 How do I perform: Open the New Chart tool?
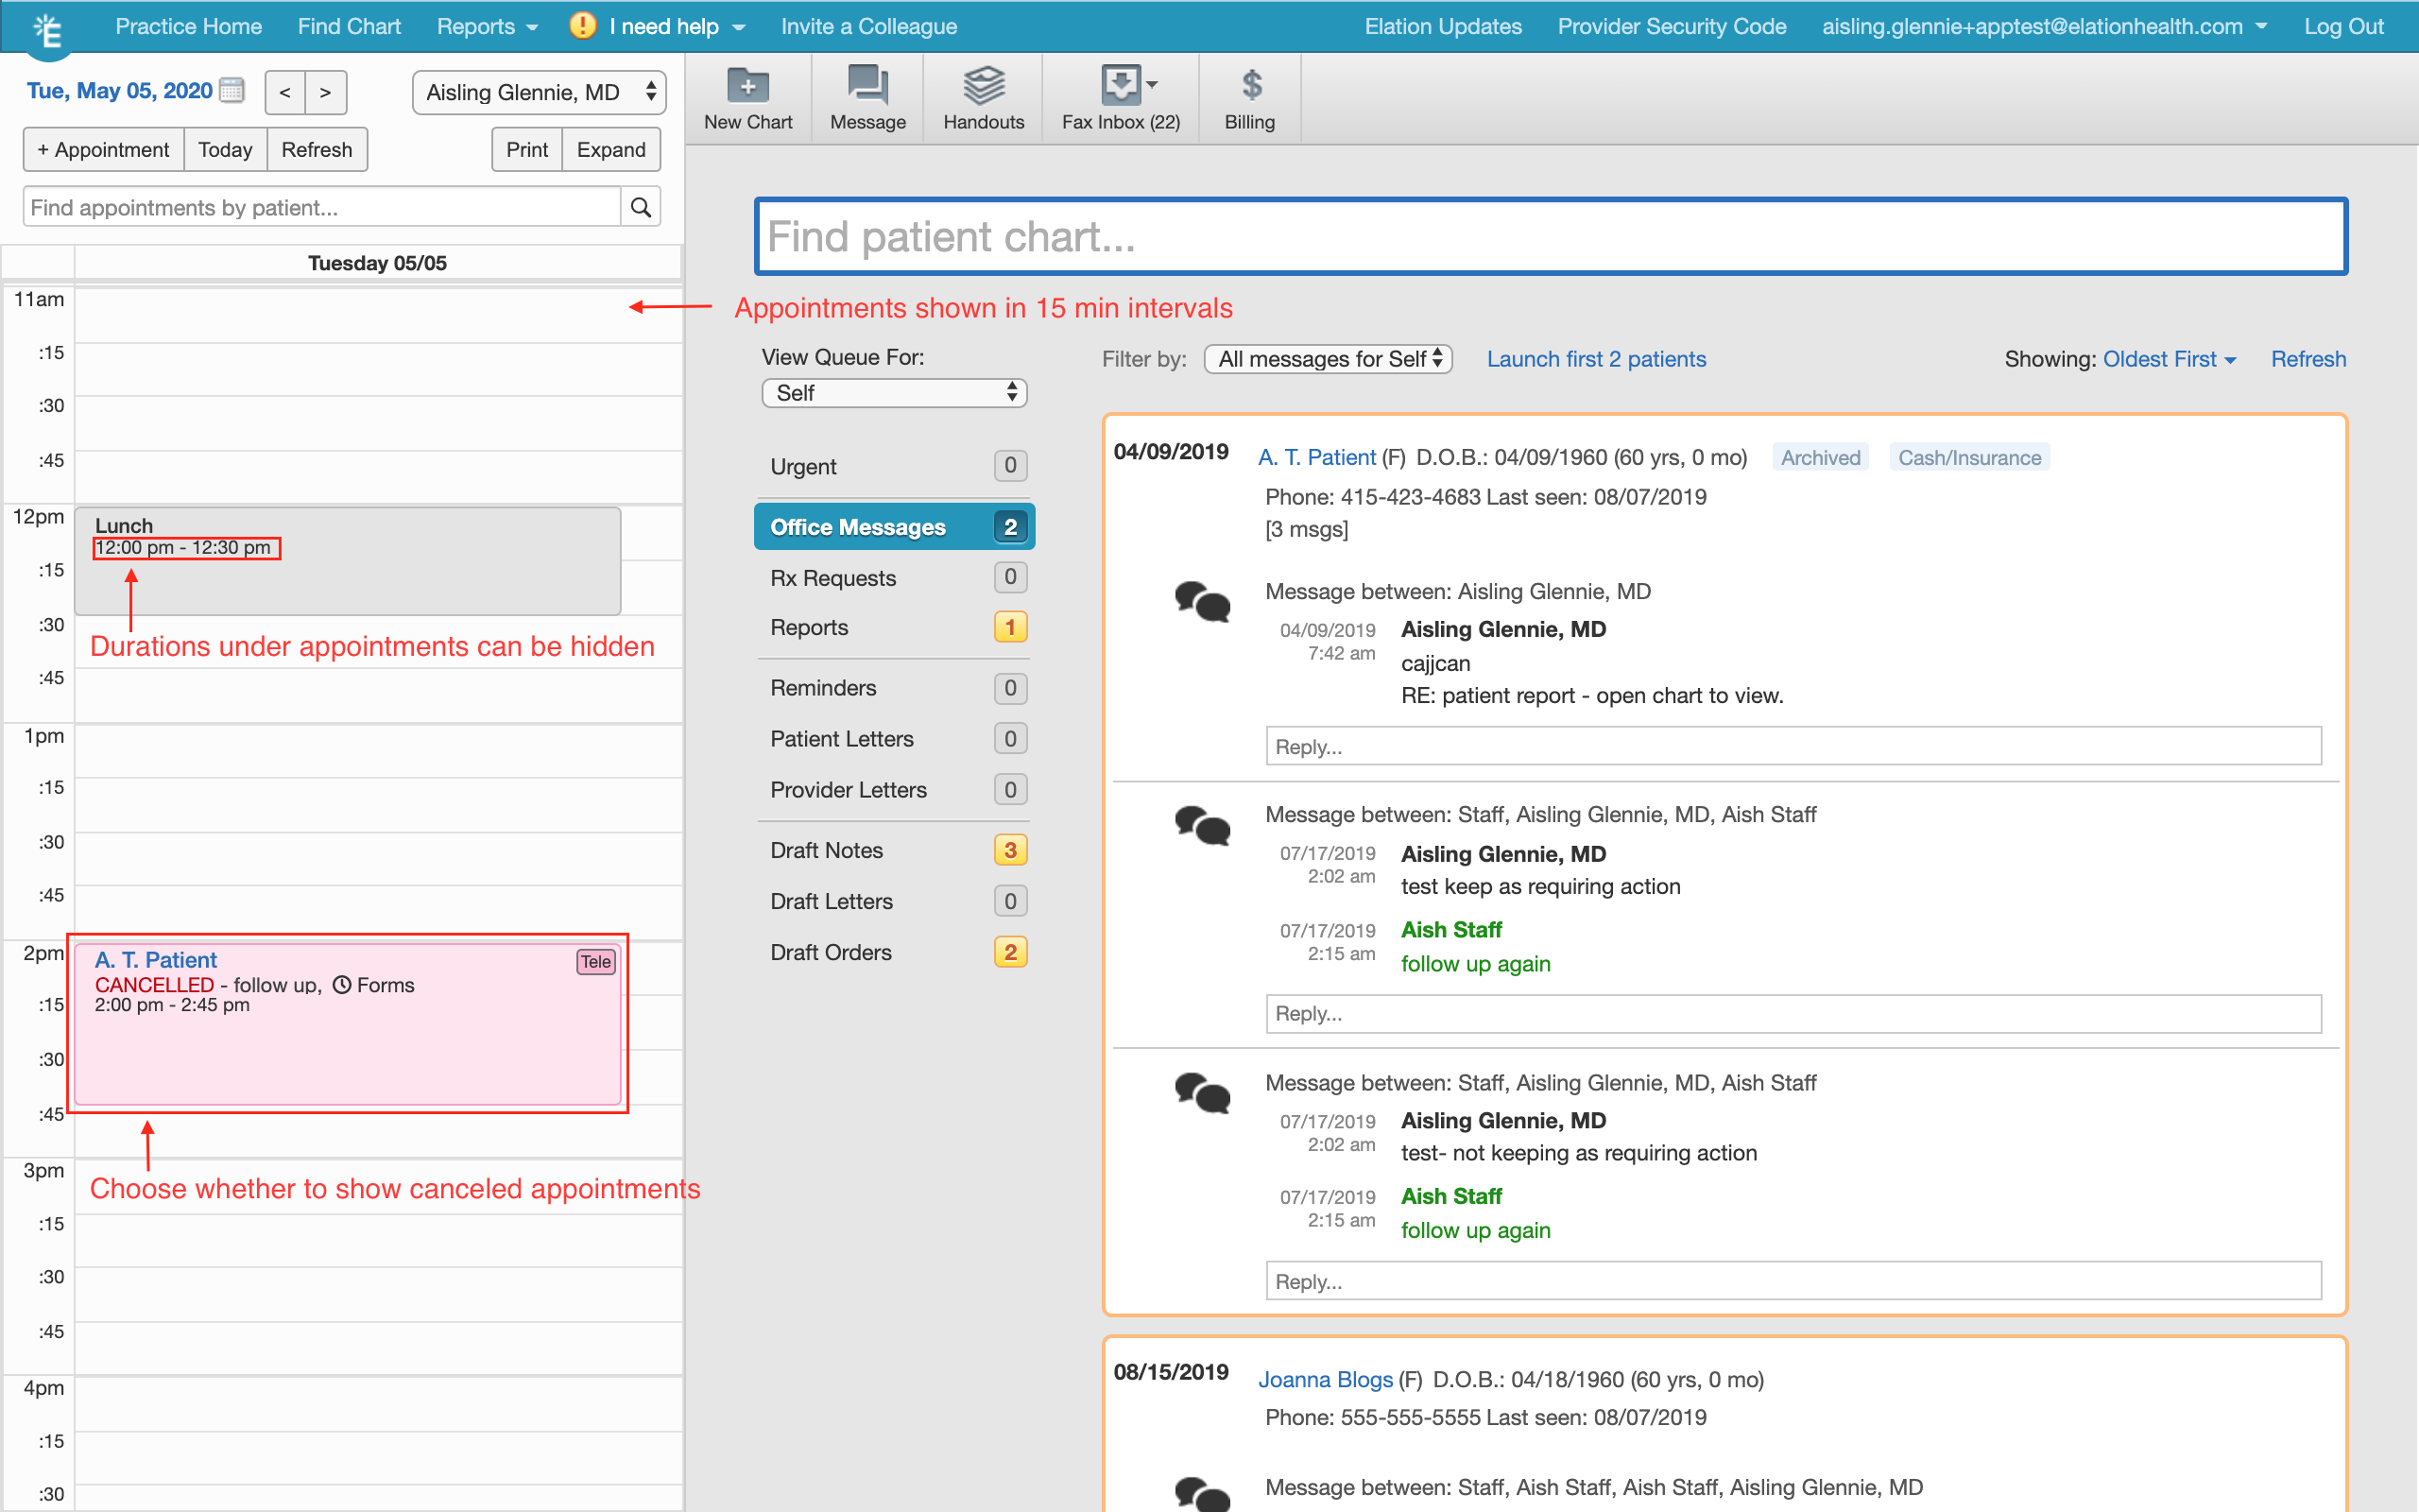tap(747, 96)
